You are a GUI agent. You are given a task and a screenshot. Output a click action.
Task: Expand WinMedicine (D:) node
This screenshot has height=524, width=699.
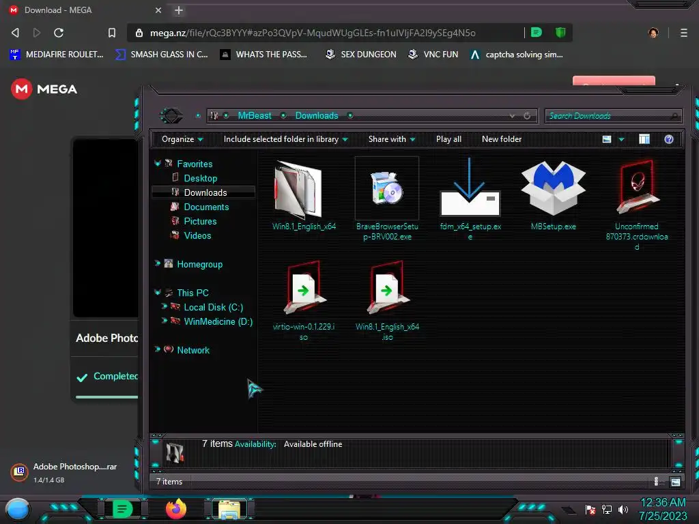[164, 321]
